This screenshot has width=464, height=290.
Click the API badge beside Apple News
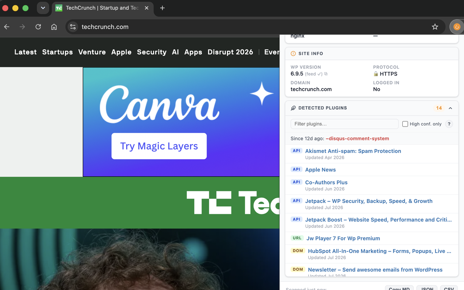tap(297, 169)
